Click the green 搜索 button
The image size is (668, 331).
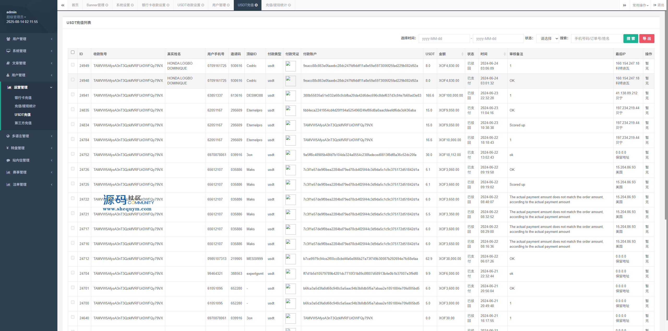pyautogui.click(x=630, y=39)
